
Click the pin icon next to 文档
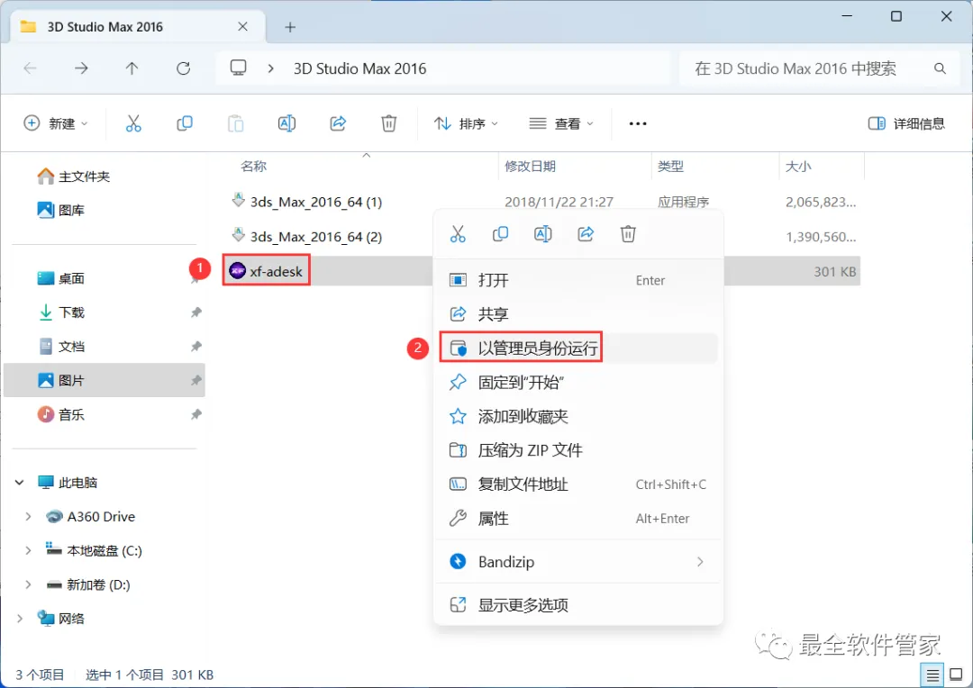196,346
